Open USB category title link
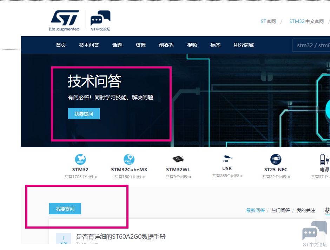This screenshot has width=330, height=250. [x=227, y=169]
